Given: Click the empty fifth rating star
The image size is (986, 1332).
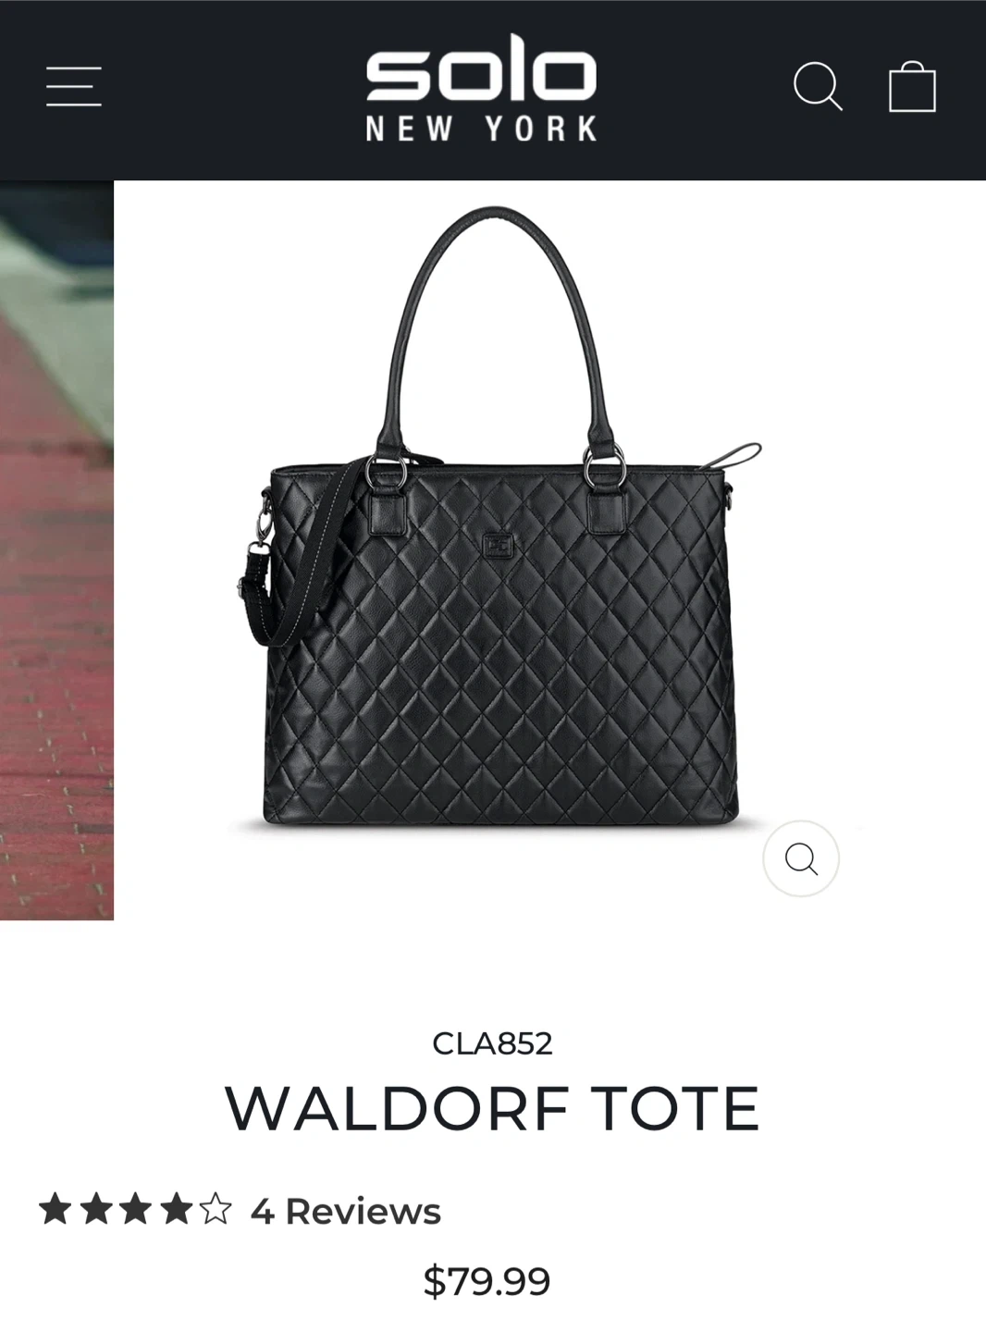Looking at the screenshot, I should [215, 1209].
